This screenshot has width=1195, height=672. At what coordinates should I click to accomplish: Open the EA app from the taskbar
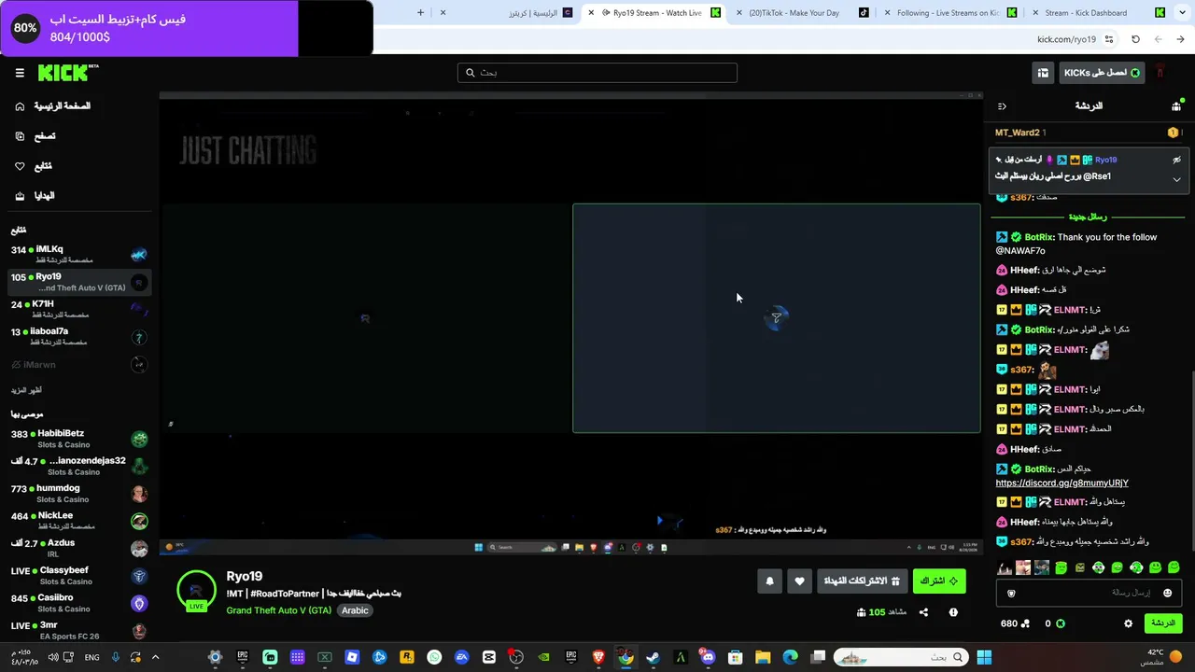pos(461,657)
